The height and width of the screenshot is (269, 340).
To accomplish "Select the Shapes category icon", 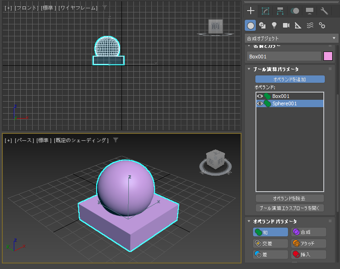I will 262,26.
